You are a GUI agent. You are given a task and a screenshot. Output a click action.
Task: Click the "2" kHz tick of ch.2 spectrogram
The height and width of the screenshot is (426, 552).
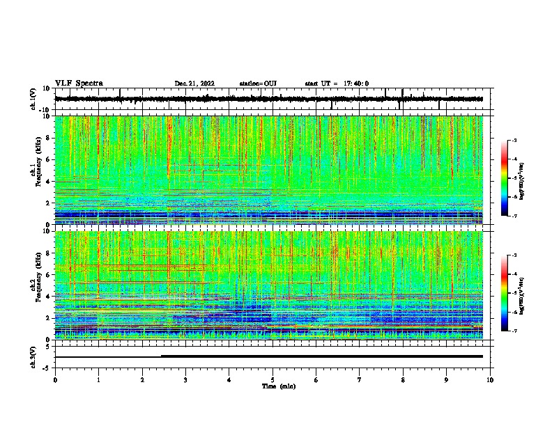48,318
